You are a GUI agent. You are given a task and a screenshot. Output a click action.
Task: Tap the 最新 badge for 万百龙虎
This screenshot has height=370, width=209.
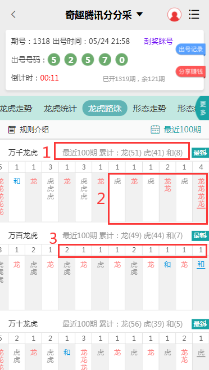pyautogui.click(x=200, y=235)
